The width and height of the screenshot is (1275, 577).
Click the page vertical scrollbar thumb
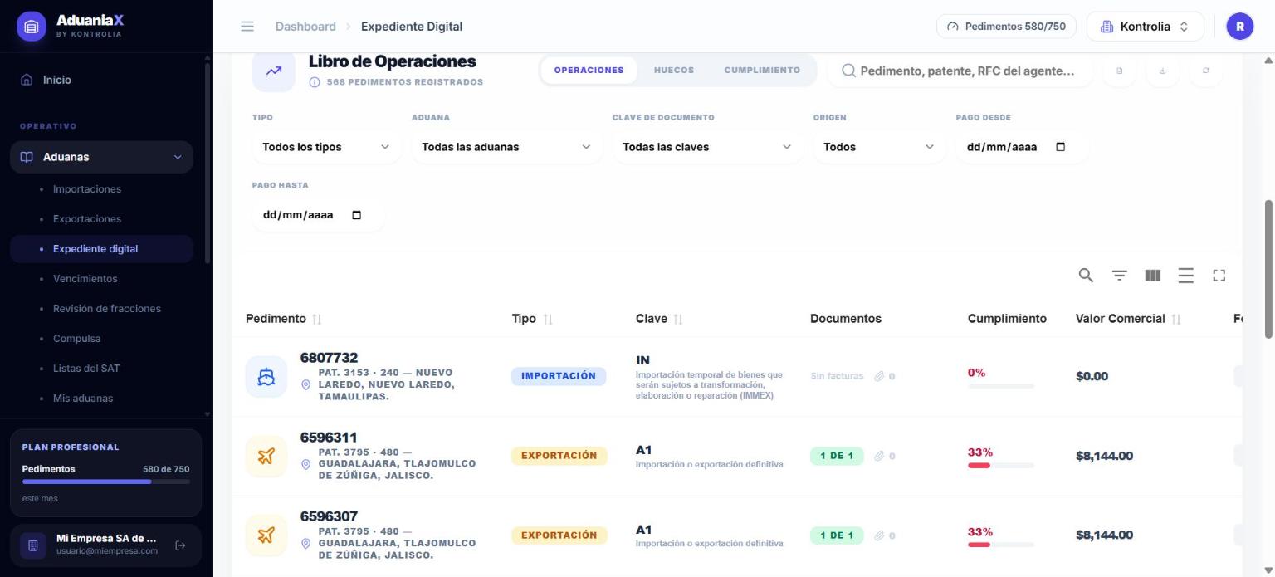(x=1268, y=269)
